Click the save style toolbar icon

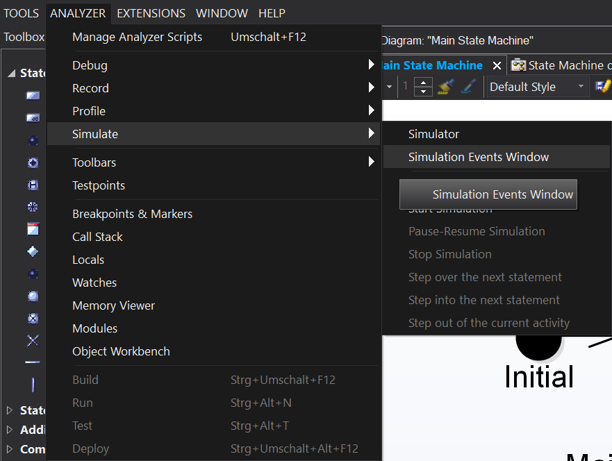point(602,86)
